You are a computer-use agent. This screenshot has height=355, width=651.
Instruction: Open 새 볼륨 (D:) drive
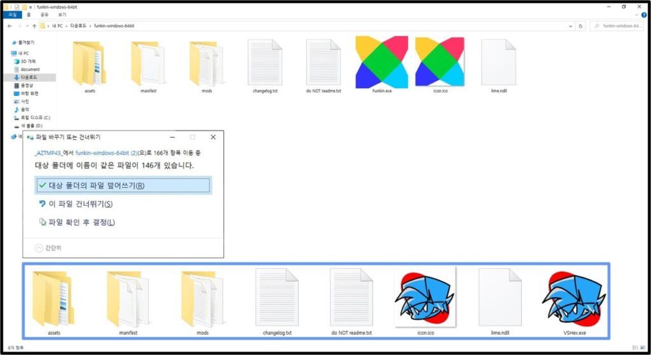point(28,126)
